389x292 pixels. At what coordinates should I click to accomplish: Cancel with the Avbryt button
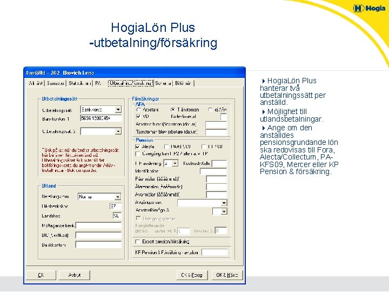point(75,275)
